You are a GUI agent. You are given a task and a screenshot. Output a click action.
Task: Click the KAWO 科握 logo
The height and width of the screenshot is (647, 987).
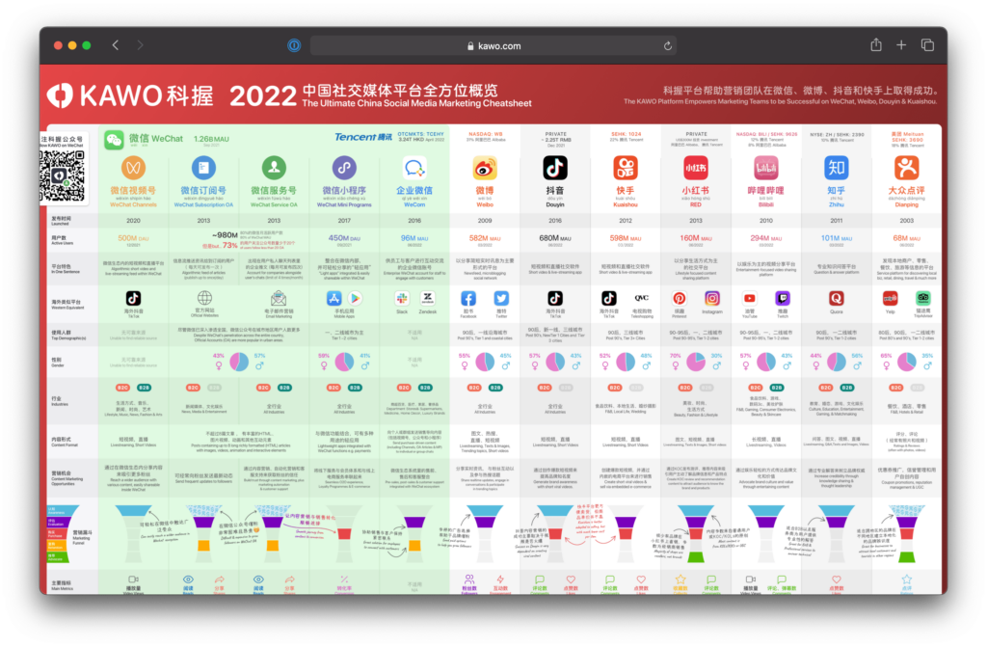130,95
